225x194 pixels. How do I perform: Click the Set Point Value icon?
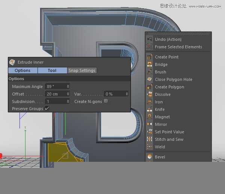point(150,132)
